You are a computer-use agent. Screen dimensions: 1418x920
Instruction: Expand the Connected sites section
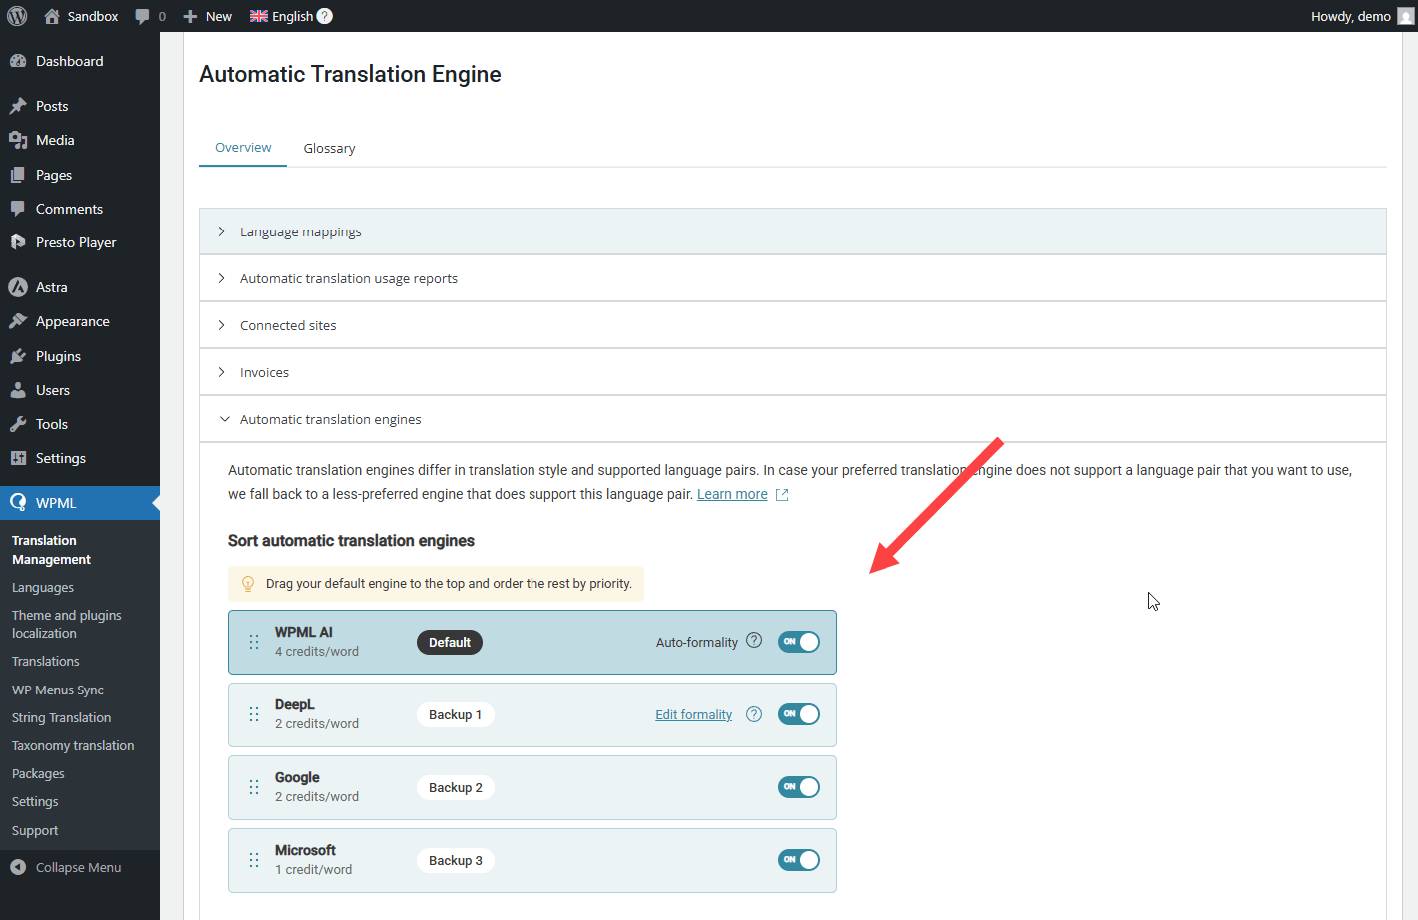click(793, 325)
